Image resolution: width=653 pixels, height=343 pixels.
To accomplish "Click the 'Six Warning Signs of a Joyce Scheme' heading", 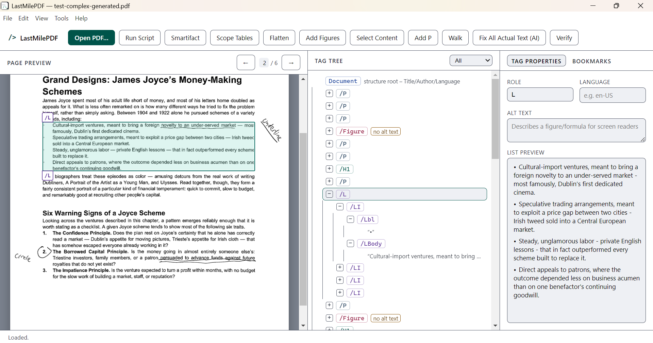I will coord(104,213).
